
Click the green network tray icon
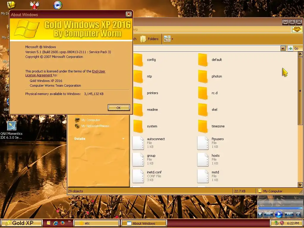click(276, 223)
